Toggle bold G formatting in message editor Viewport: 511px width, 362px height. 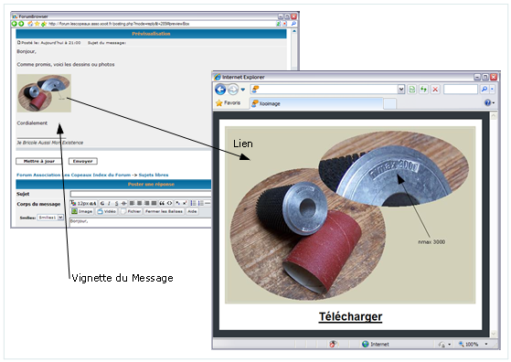pyautogui.click(x=102, y=203)
